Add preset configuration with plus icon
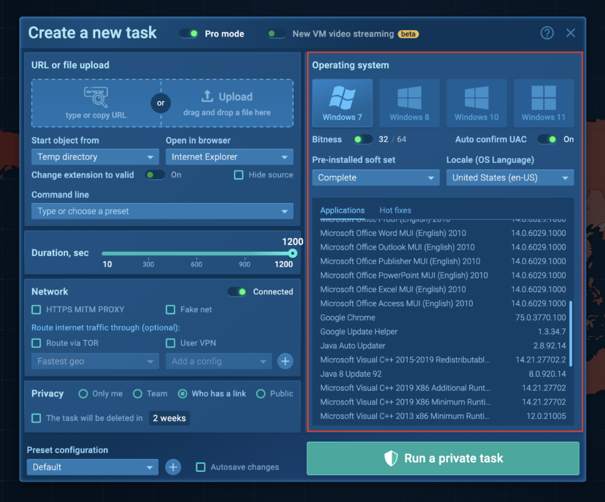The height and width of the screenshot is (502, 605). (173, 467)
